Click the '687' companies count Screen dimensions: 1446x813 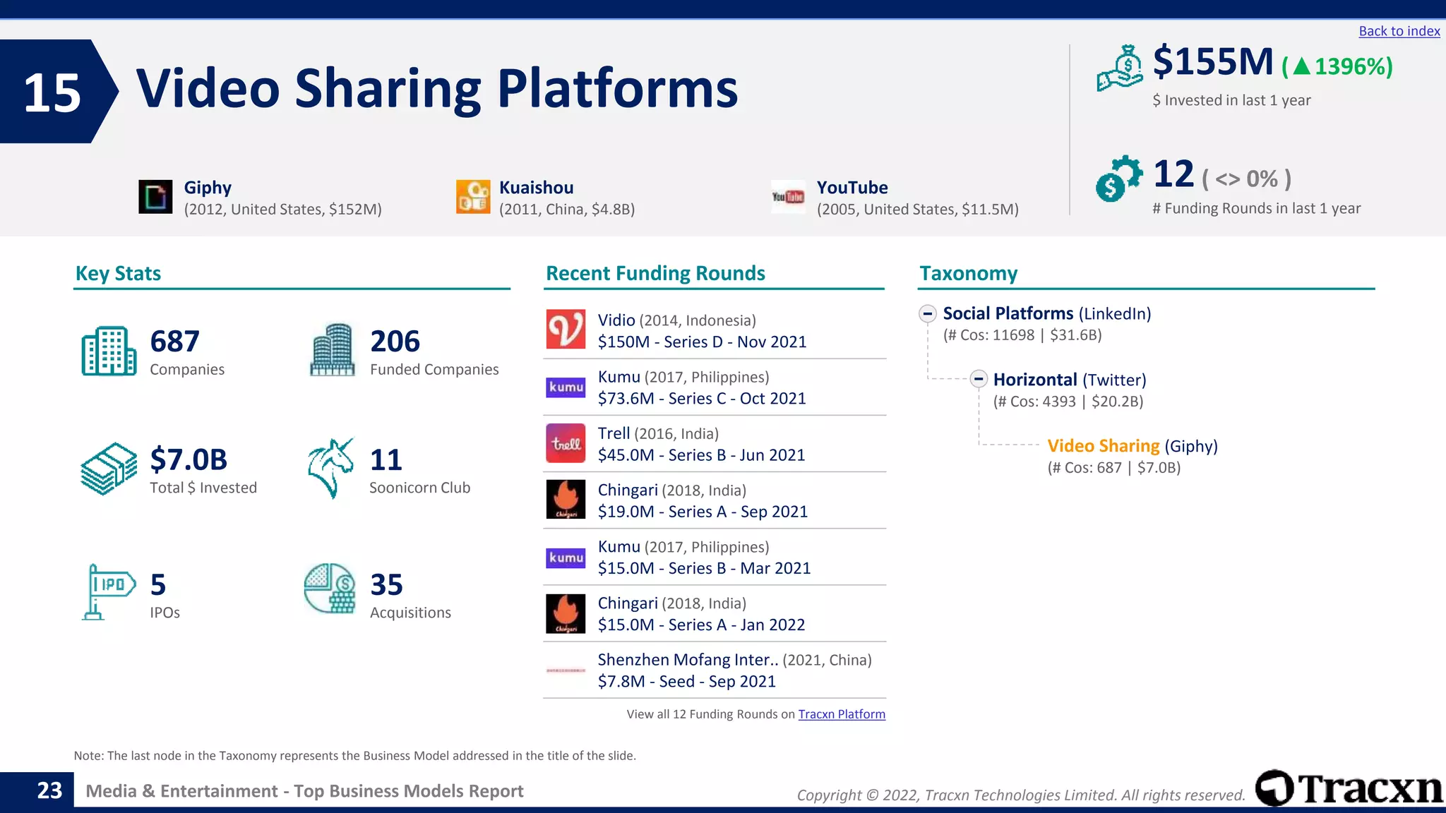click(175, 342)
